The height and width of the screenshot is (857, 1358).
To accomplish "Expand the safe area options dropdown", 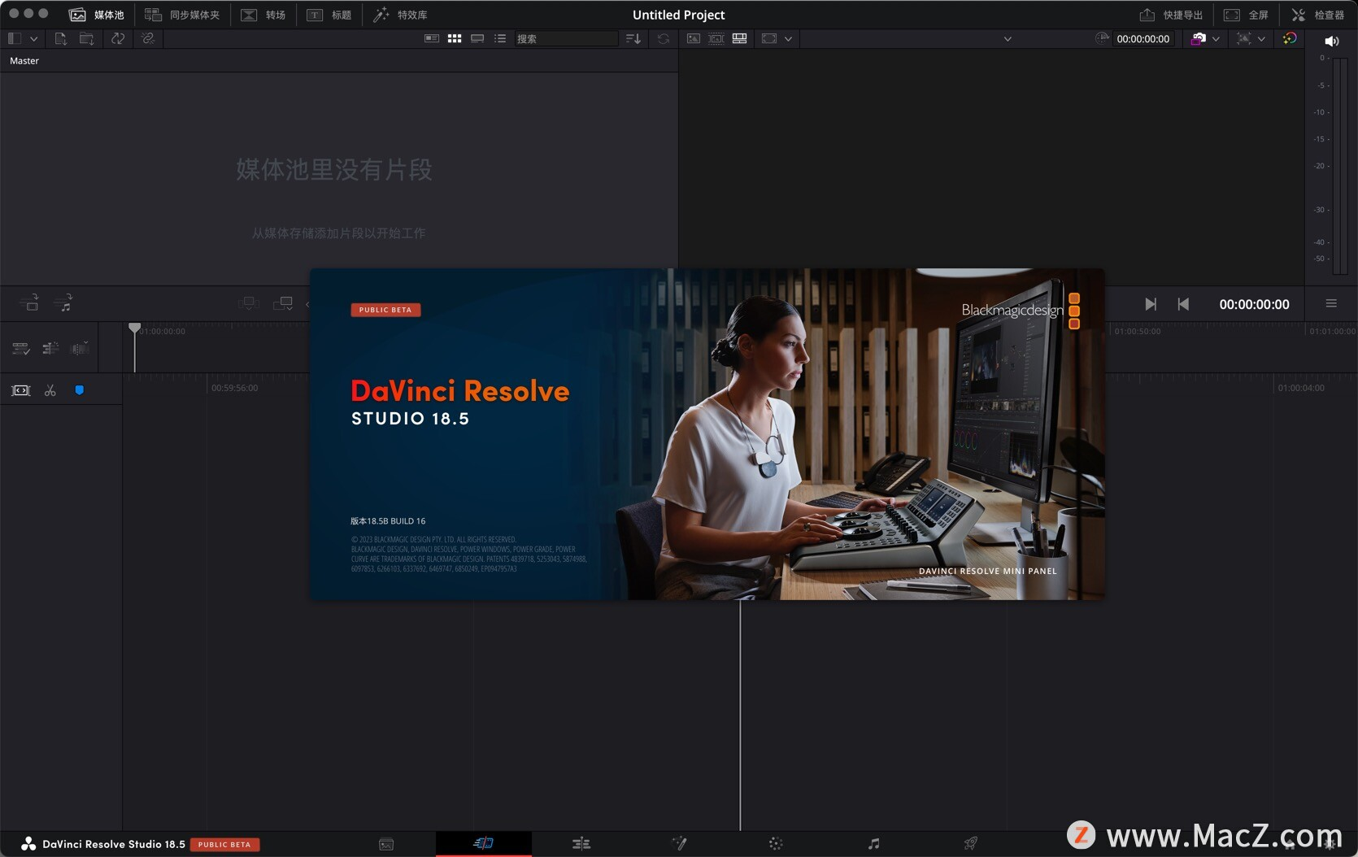I will (788, 38).
